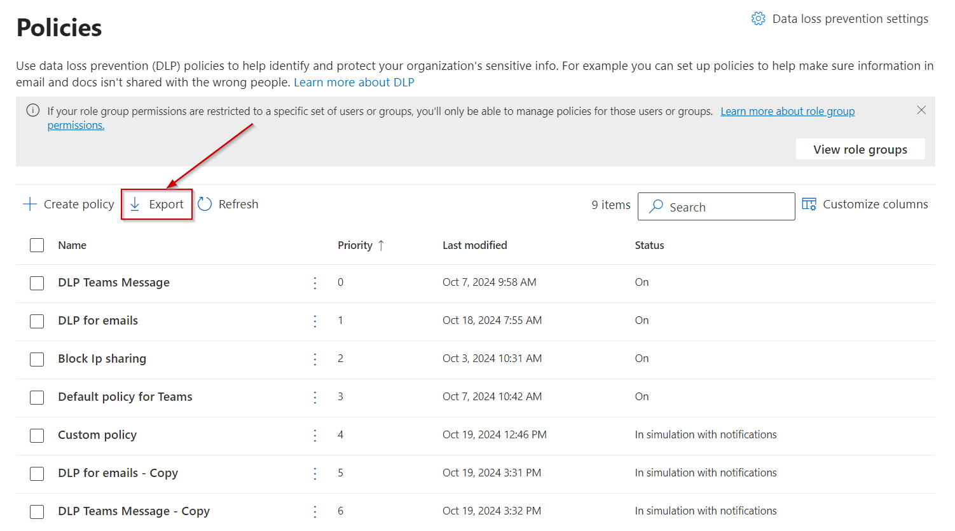955x531 pixels.
Task: Open Data loss prevention settings gear
Action: tap(758, 18)
